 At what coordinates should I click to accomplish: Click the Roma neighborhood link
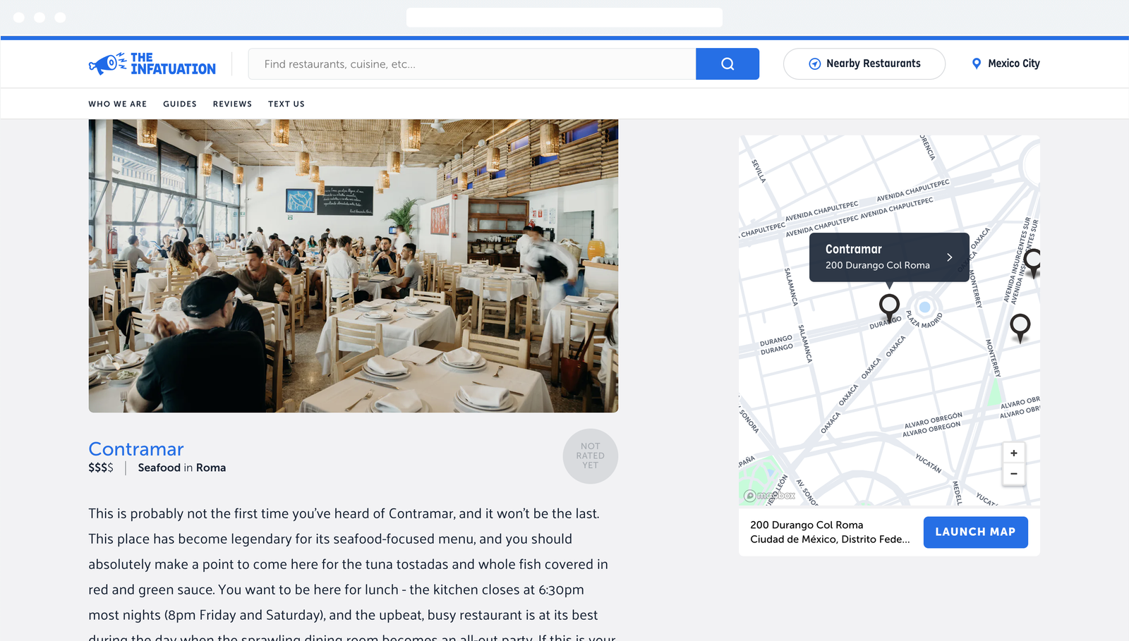[x=211, y=468]
